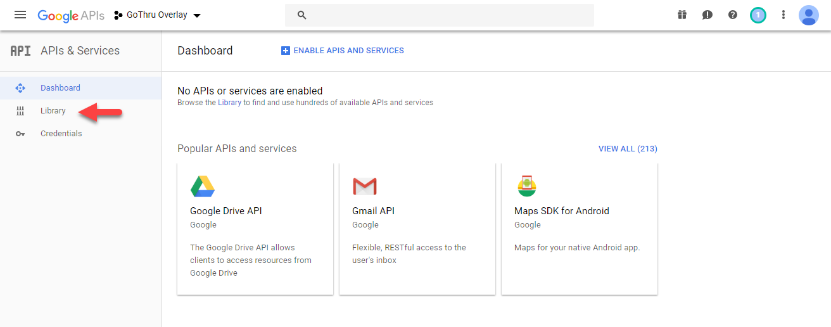Follow the Library link in description text

point(229,103)
